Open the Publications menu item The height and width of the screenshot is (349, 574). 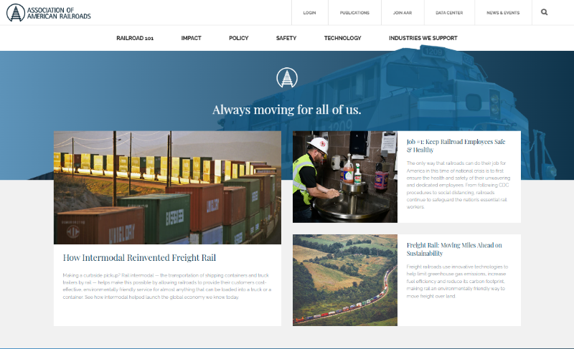coord(354,13)
